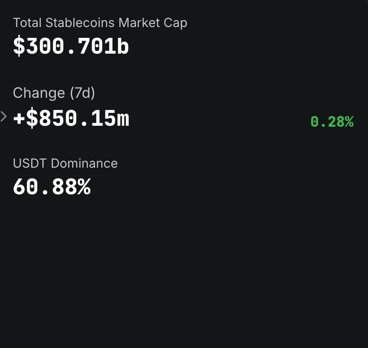Click the words Market Cap in the heading
368x348 pixels.
pos(153,23)
